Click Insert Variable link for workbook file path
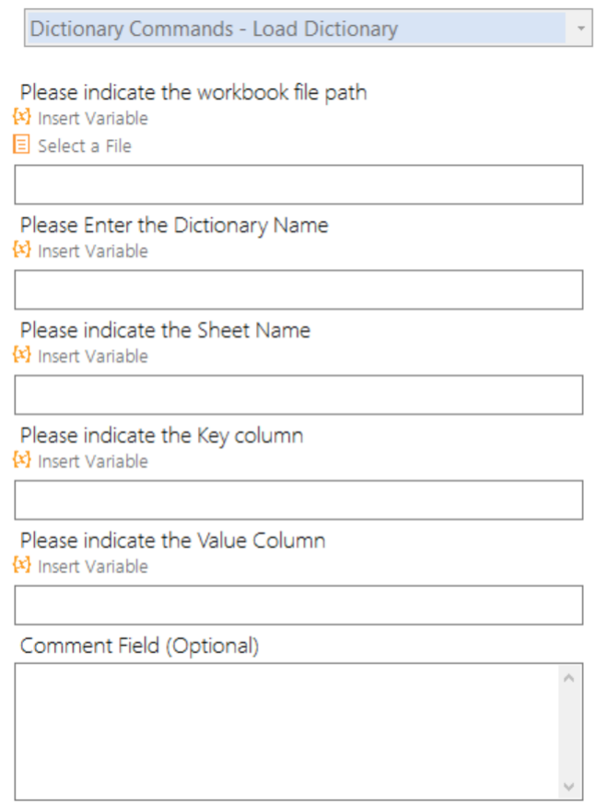 point(92,118)
